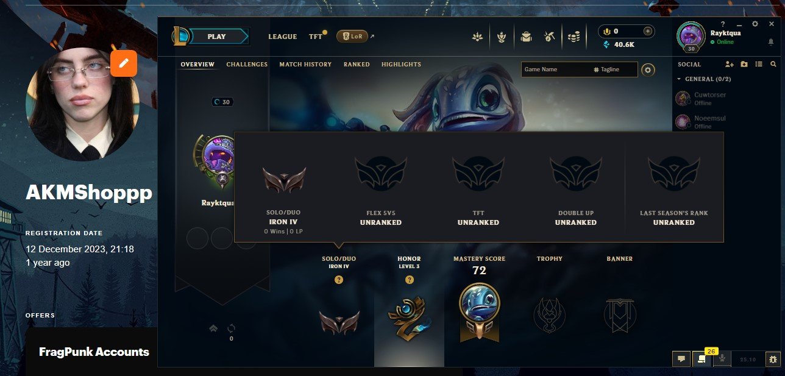
Task: Click the orange edit avatar pencil button
Action: [124, 63]
